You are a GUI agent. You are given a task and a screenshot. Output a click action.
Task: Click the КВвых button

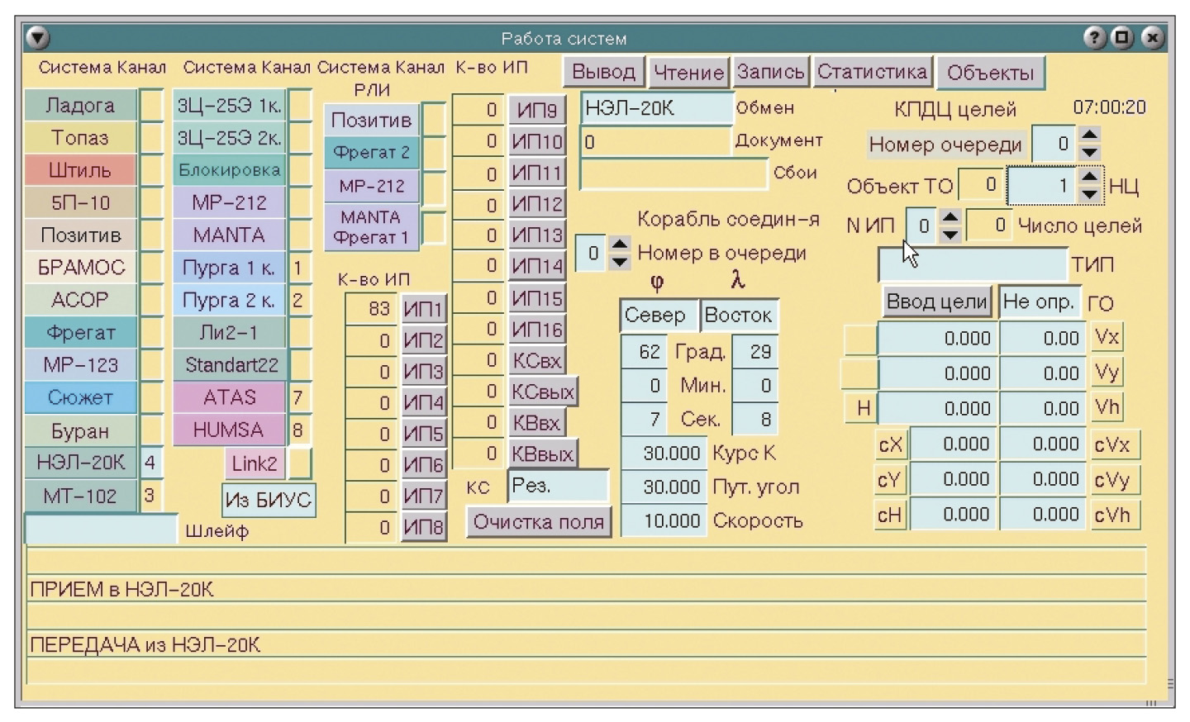(x=543, y=454)
